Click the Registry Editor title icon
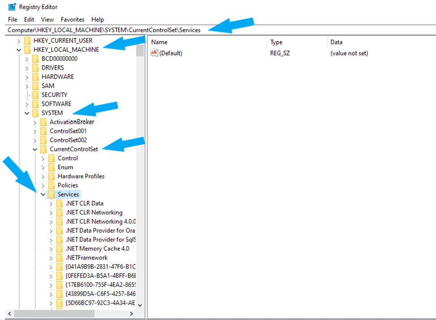The width and height of the screenshot is (436, 320). coord(12,7)
